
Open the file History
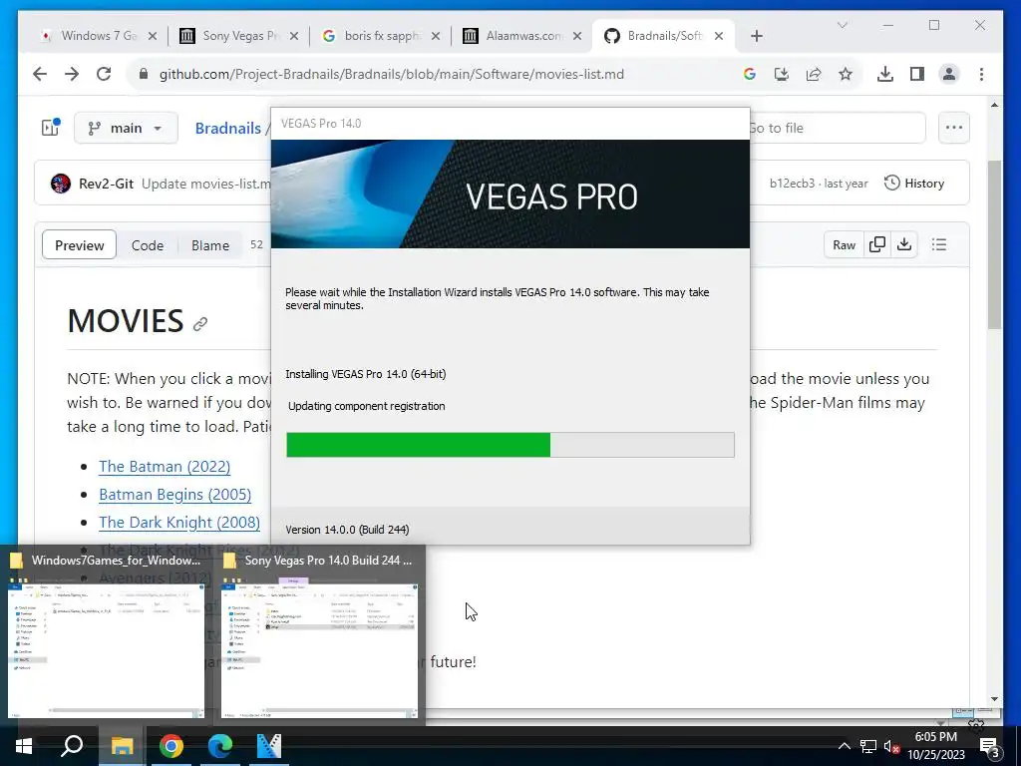tap(914, 184)
